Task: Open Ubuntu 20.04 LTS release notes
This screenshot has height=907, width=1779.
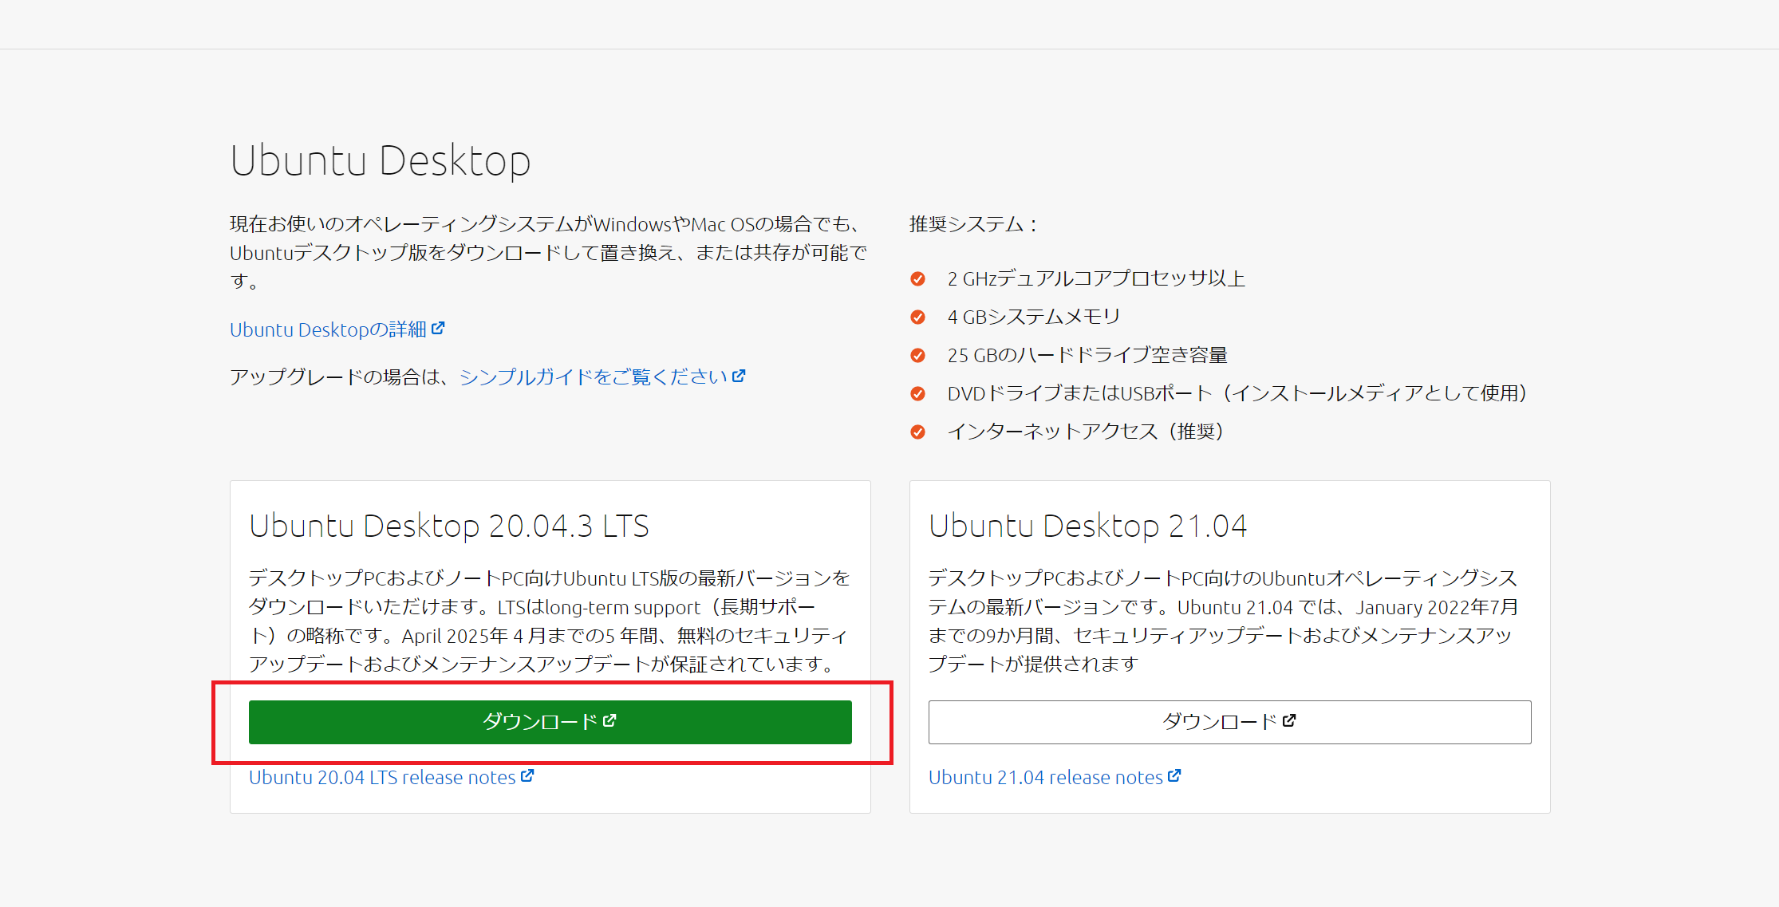Action: (382, 777)
